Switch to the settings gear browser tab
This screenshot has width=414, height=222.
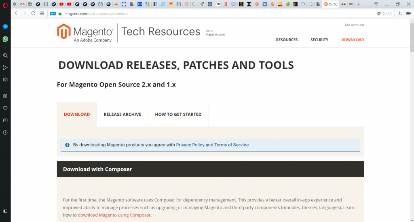(15, 4)
